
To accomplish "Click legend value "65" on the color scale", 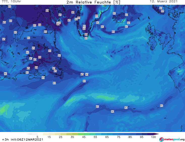I will pyautogui.click(x=107, y=137).
